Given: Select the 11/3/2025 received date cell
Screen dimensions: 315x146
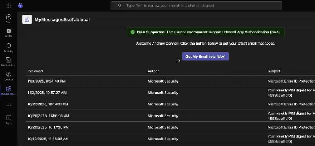Looking at the screenshot, I should 47,81.
